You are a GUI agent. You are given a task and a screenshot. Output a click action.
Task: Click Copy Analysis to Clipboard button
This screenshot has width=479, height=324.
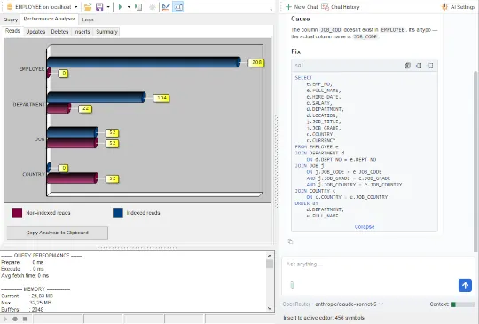point(58,233)
